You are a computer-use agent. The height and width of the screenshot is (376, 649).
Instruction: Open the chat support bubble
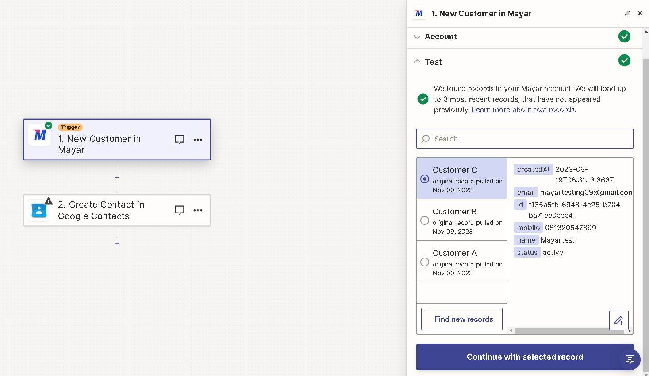click(630, 359)
